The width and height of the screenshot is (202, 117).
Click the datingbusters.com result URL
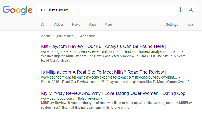point(110,51)
